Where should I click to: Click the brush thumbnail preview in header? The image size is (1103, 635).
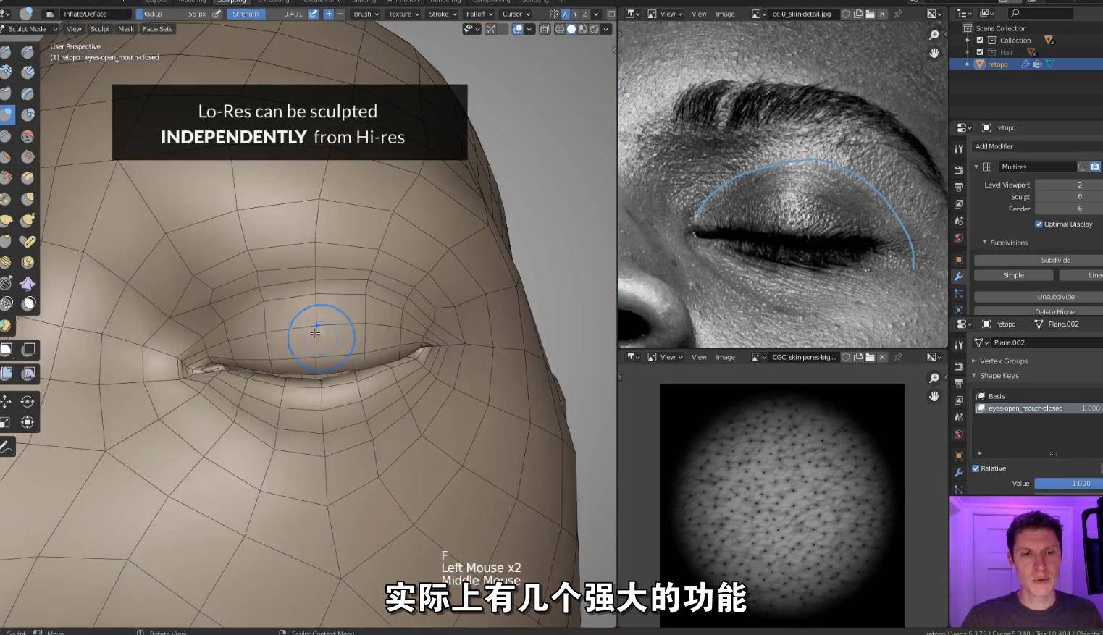pos(26,13)
